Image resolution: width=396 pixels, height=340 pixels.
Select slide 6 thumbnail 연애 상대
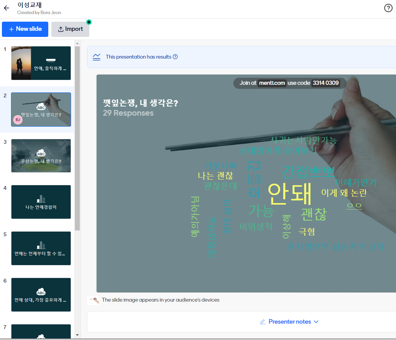[41, 295]
